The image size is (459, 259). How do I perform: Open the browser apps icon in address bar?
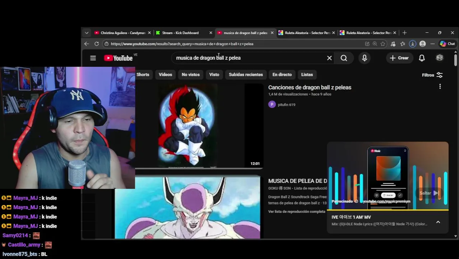click(367, 44)
